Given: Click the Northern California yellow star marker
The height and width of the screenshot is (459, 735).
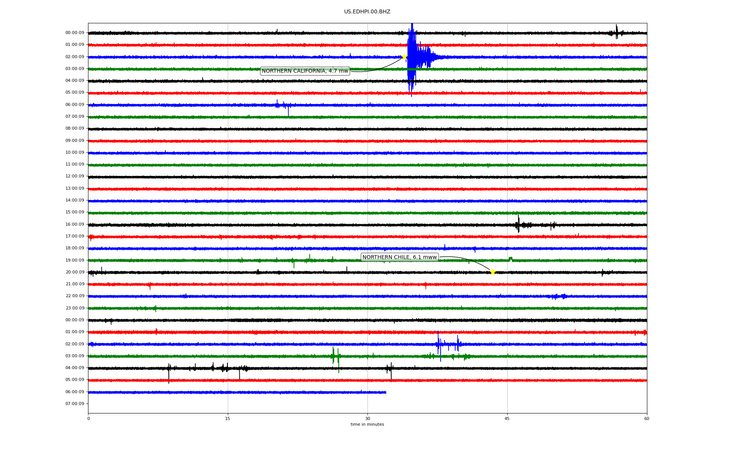Looking at the screenshot, I should click(404, 57).
